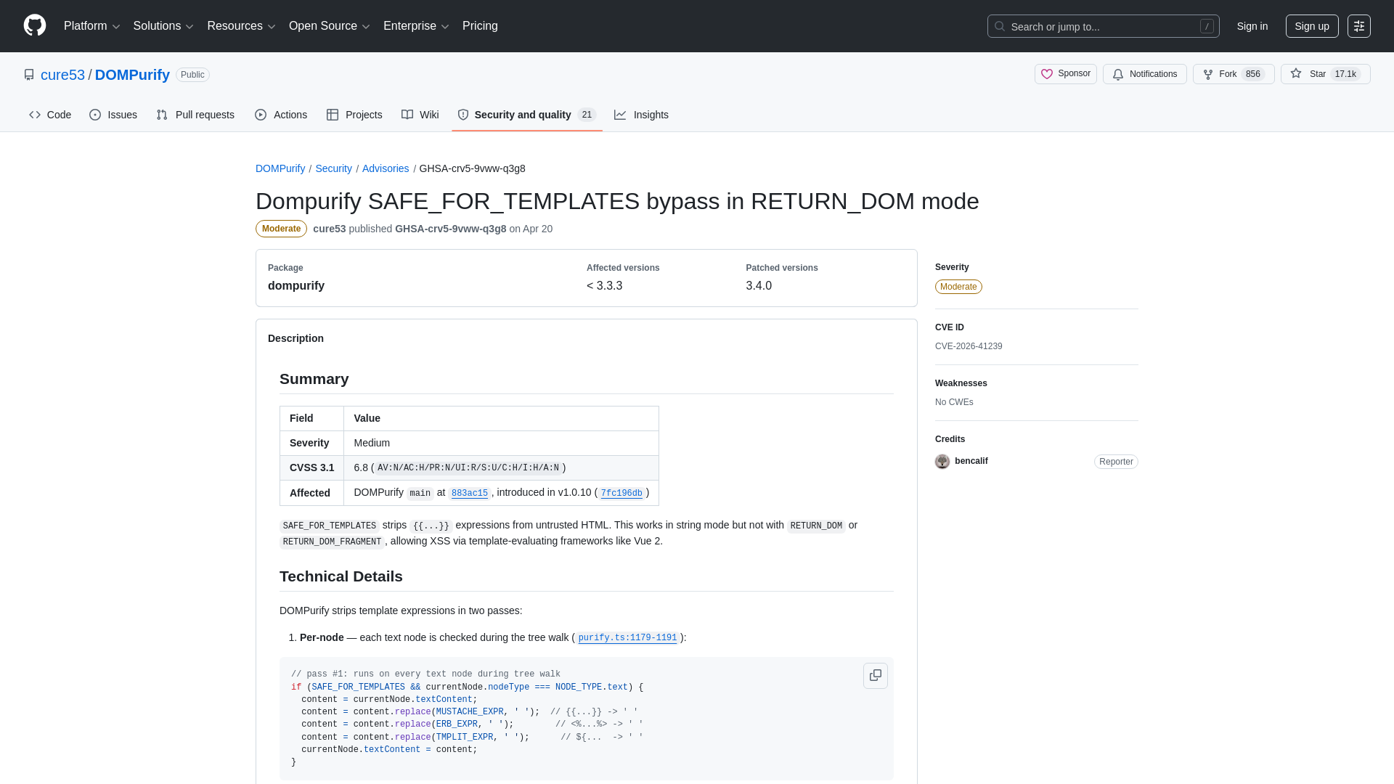Click DOMPurify breadcrumb link
Screen dimensions: 1394x784
pyautogui.click(x=280, y=168)
